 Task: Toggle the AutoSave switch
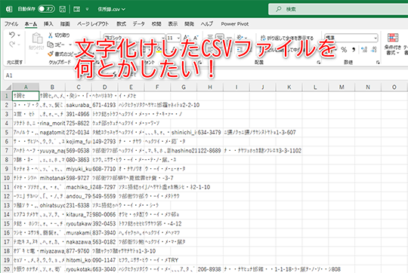click(x=46, y=9)
